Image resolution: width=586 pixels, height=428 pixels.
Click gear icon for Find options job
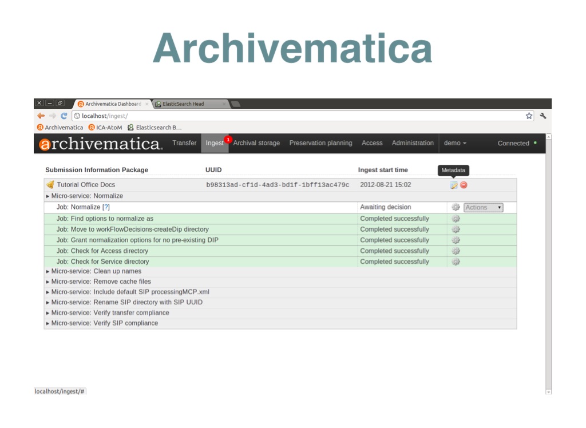(x=456, y=219)
